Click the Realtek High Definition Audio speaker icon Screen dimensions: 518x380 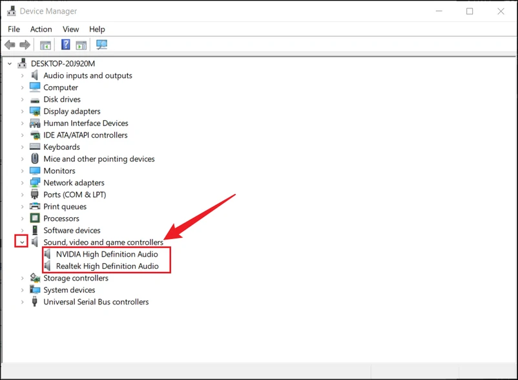tap(48, 266)
